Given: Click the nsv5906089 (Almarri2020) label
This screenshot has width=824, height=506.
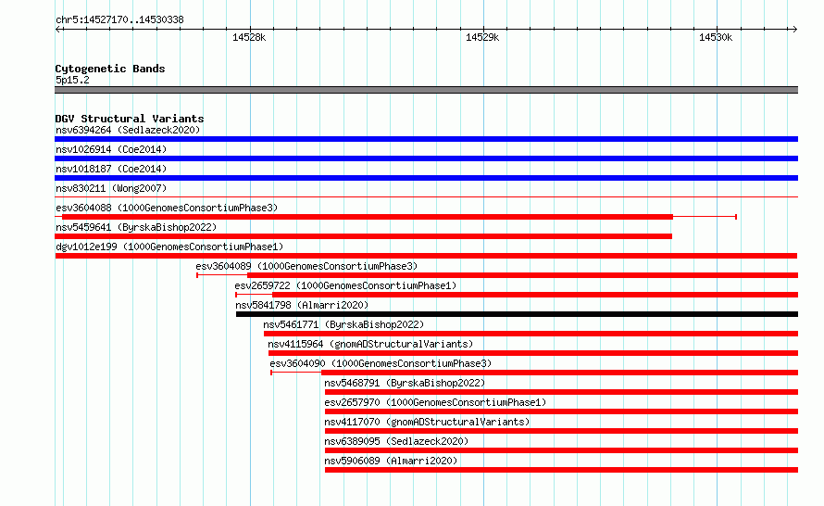Looking at the screenshot, I should coord(391,461).
